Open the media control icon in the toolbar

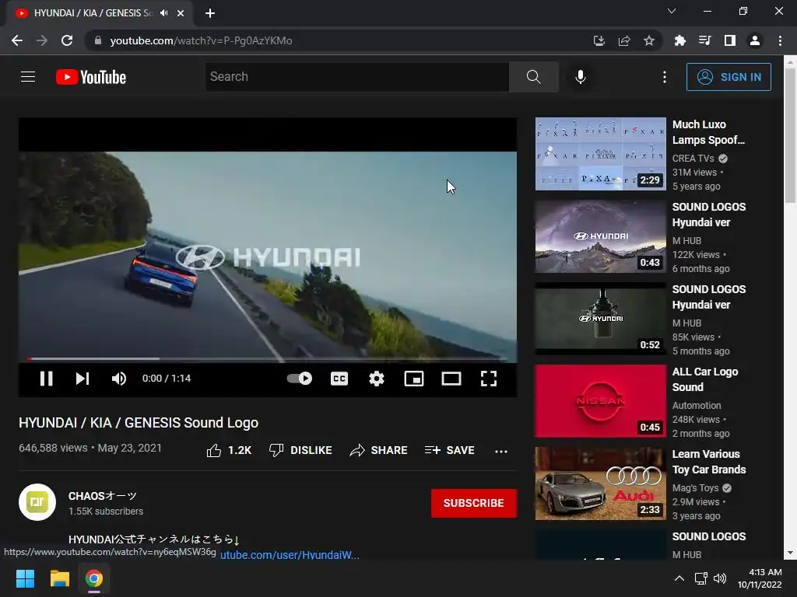(704, 40)
